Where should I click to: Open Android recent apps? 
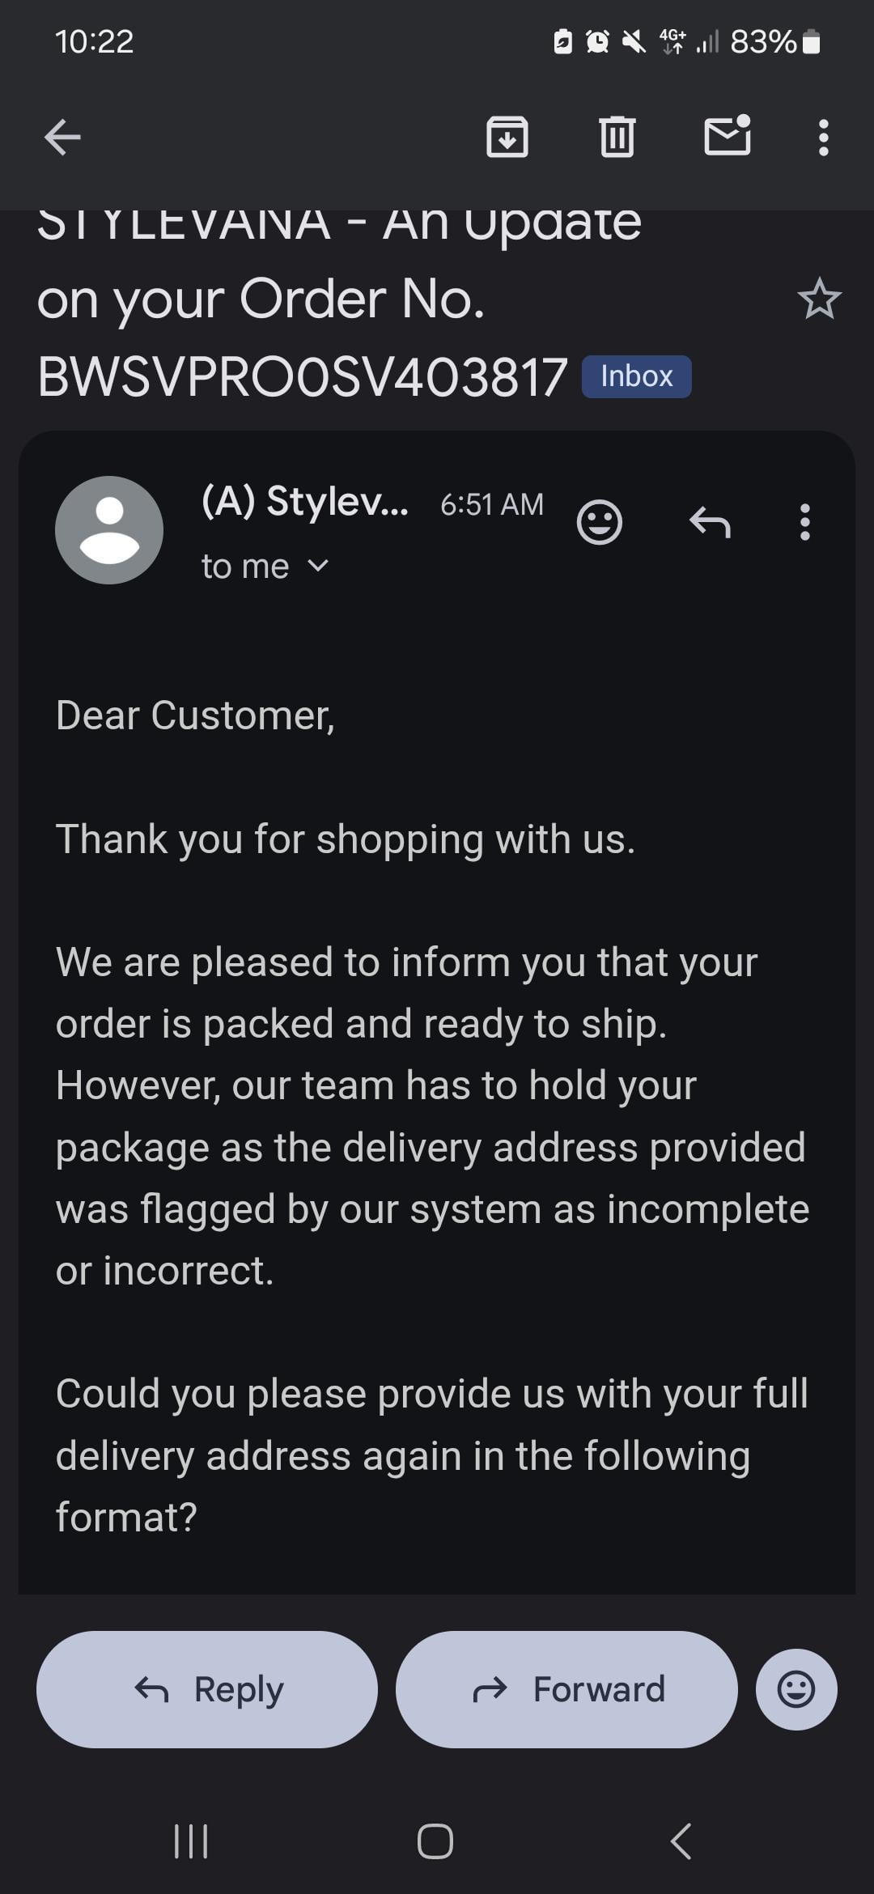click(192, 1841)
